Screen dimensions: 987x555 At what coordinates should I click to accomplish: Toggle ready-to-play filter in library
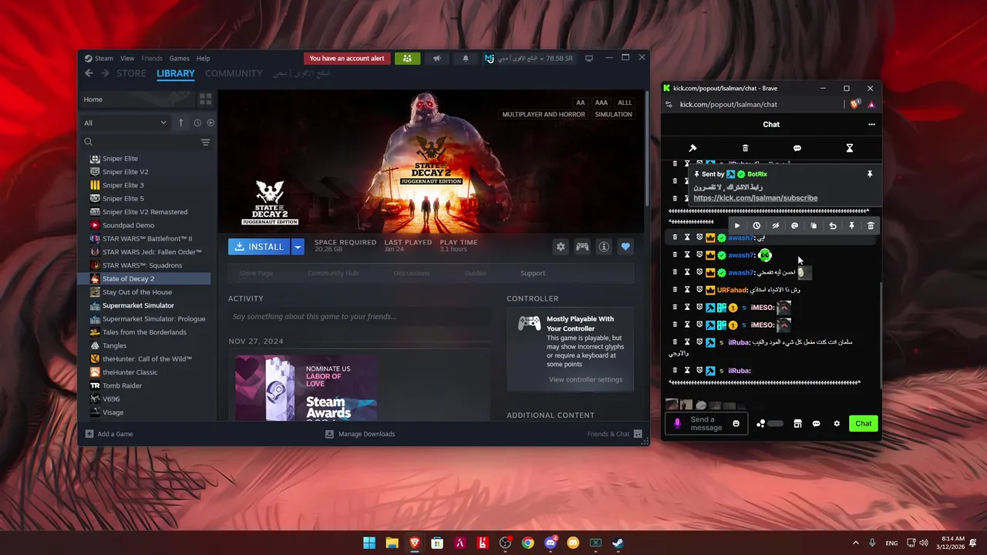coord(211,123)
